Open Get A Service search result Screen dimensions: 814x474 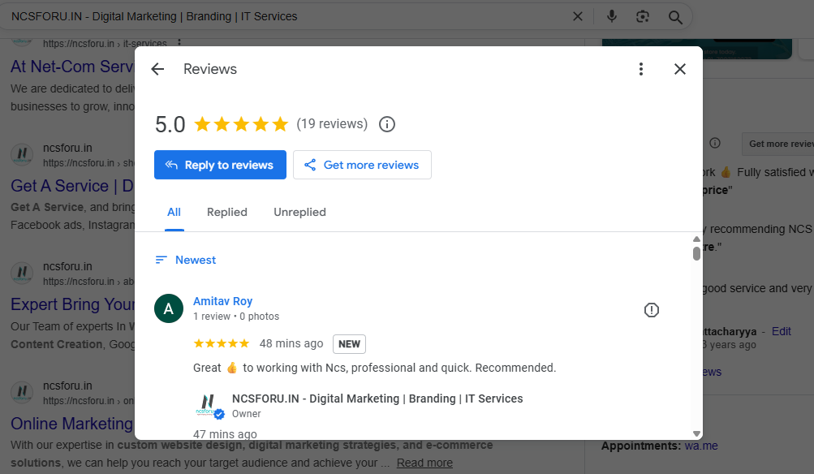click(72, 186)
